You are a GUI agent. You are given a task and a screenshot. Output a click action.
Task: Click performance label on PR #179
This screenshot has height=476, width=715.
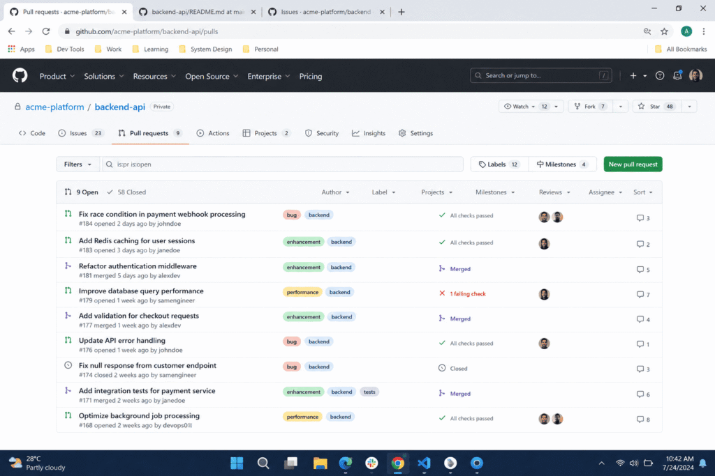302,292
